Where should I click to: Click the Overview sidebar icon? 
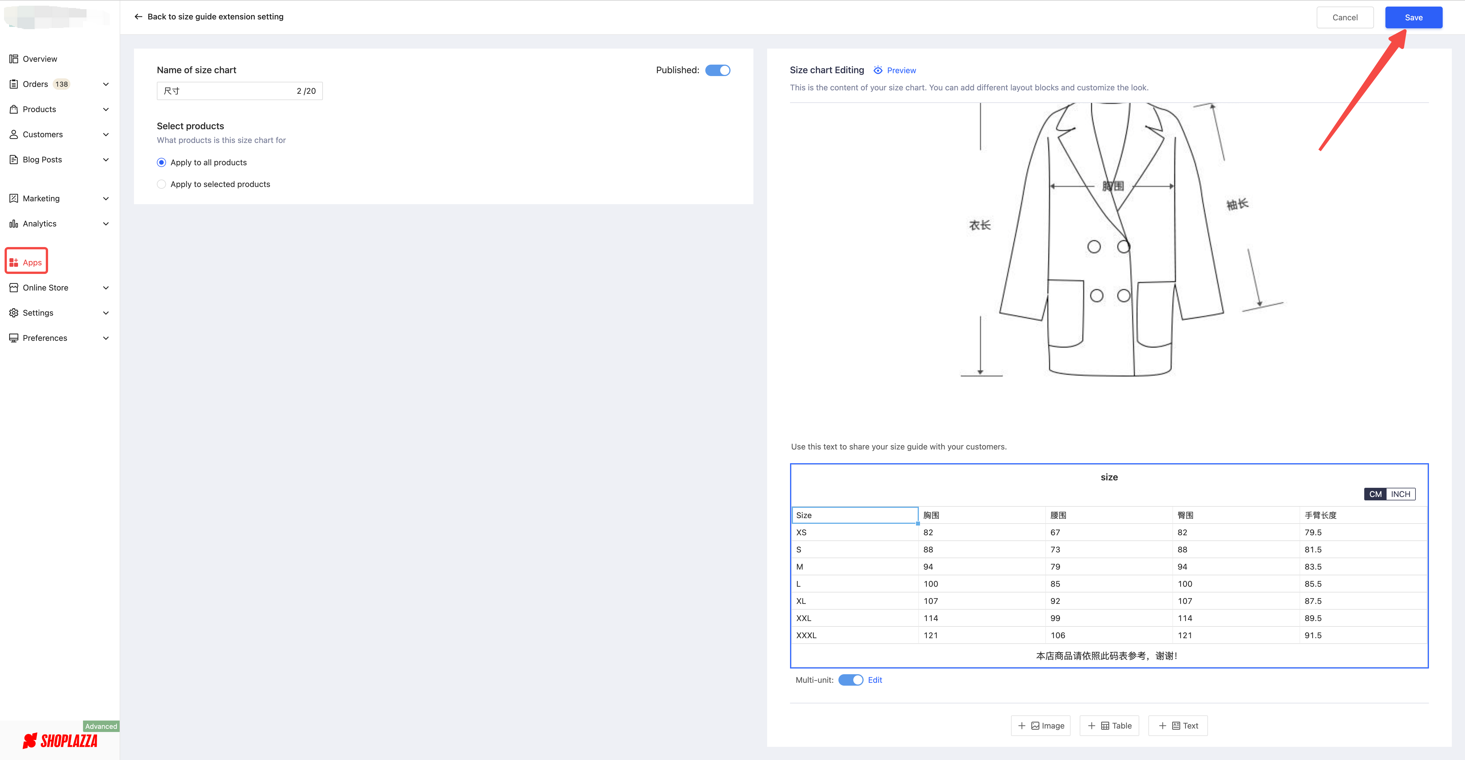point(14,59)
